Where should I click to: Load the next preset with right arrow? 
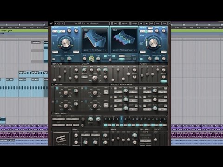(x=146, y=23)
